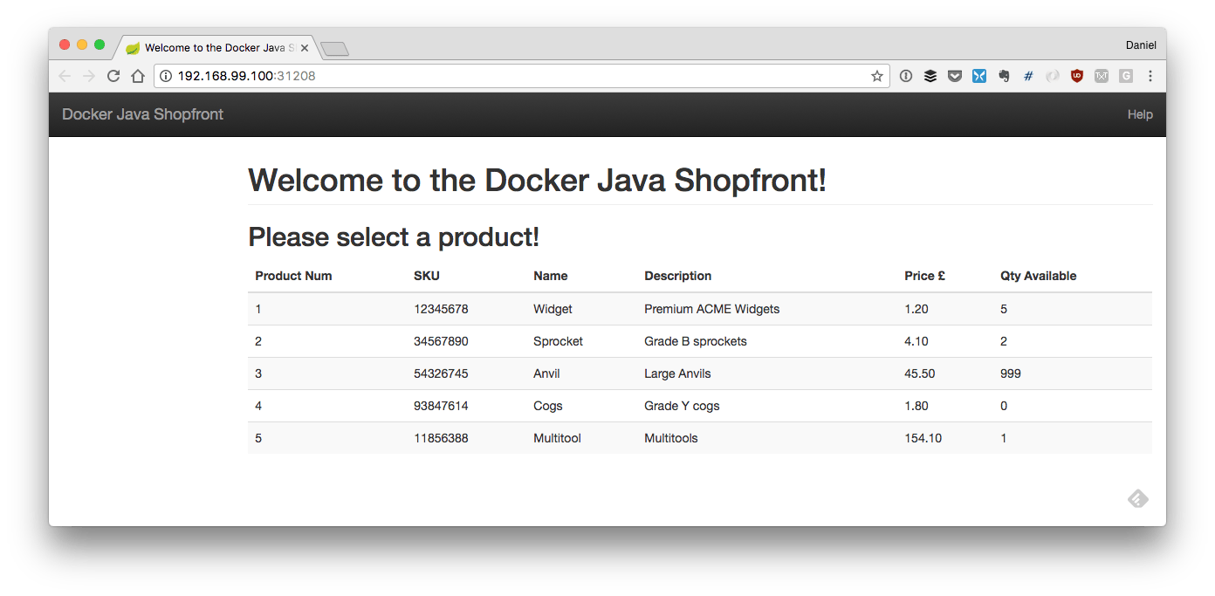Close the Docker Java Shopfront tab
Screen dimensions: 1215x596
pyautogui.click(x=305, y=48)
